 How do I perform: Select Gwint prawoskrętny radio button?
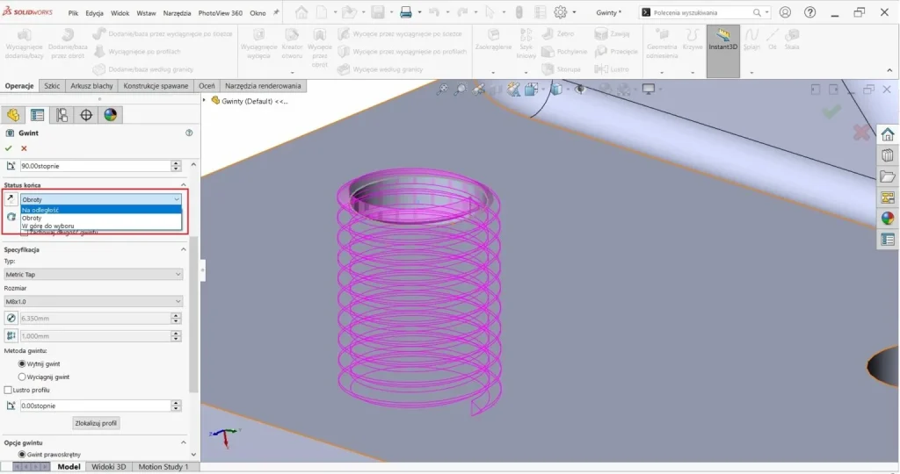click(22, 455)
